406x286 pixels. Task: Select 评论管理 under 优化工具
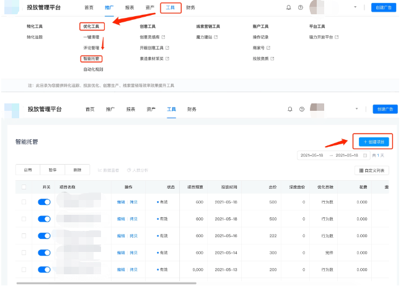point(91,48)
